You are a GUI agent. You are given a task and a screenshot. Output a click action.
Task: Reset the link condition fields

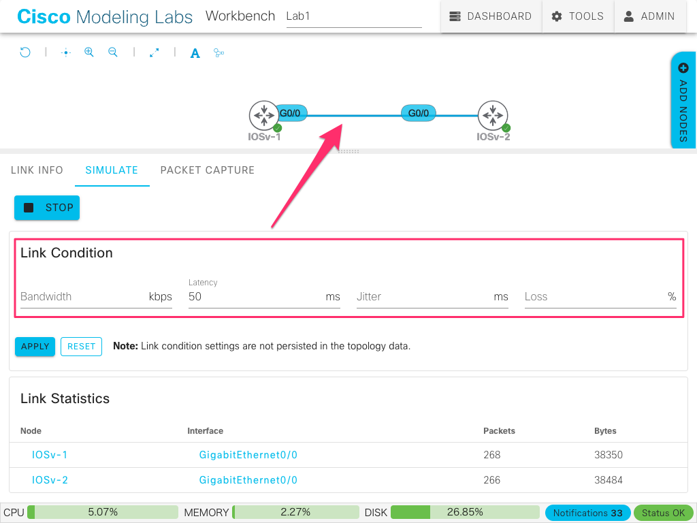coord(82,347)
